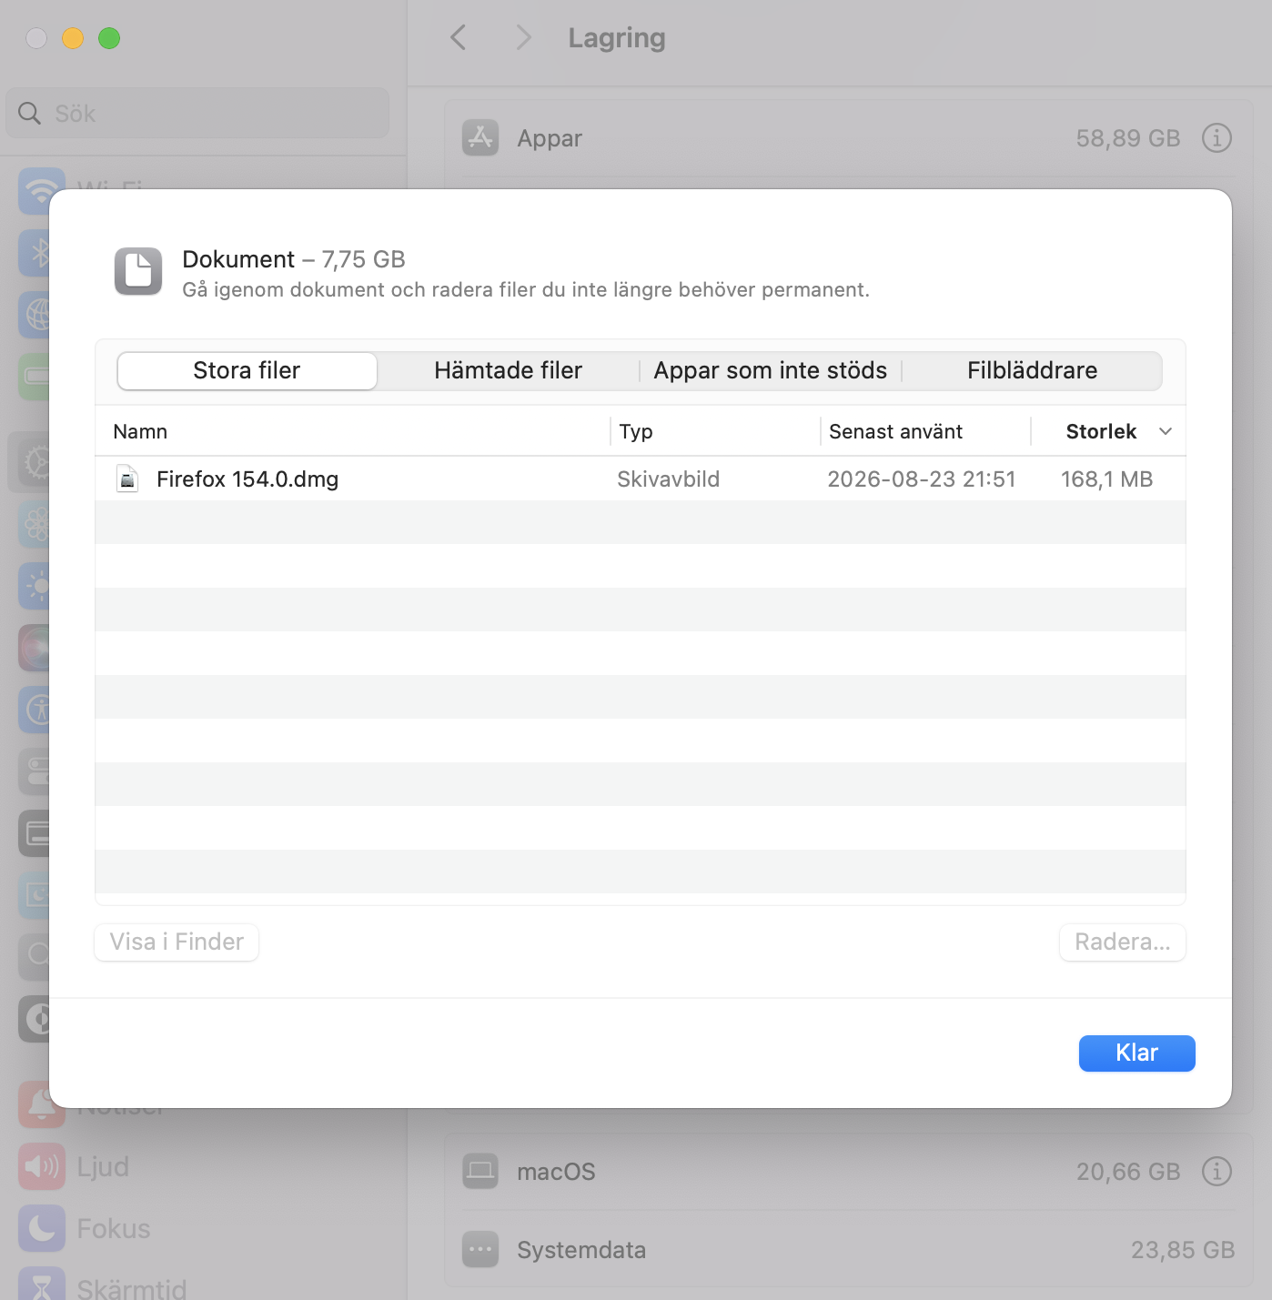Switch to the Stora filer tab
1272x1300 pixels.
pyautogui.click(x=247, y=370)
